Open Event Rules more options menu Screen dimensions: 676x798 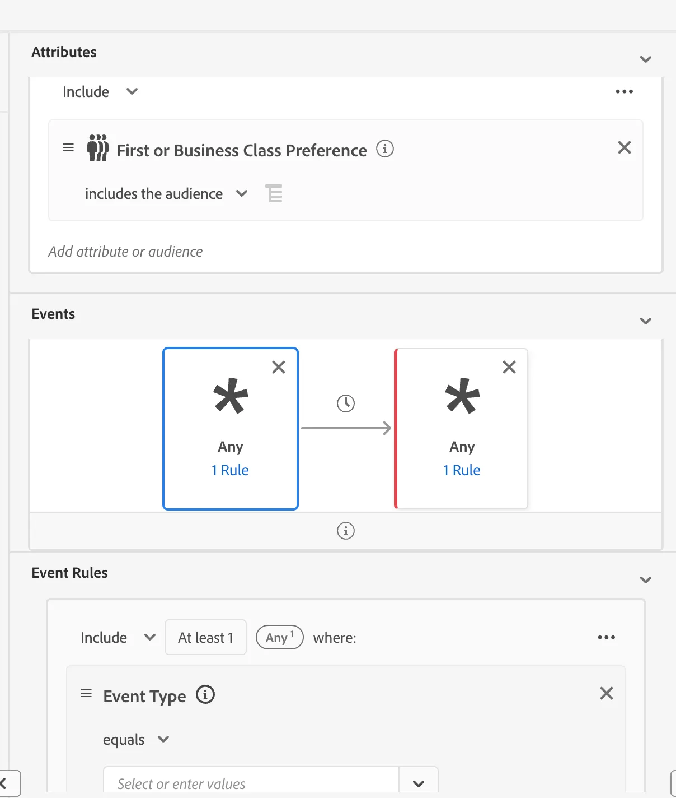pos(606,637)
